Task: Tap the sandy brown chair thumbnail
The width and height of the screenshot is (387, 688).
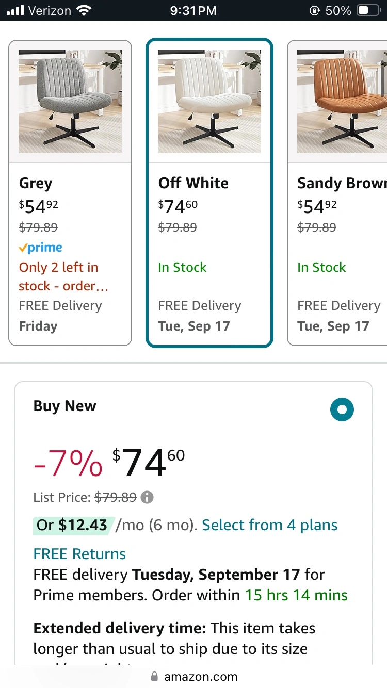Action: click(x=342, y=102)
